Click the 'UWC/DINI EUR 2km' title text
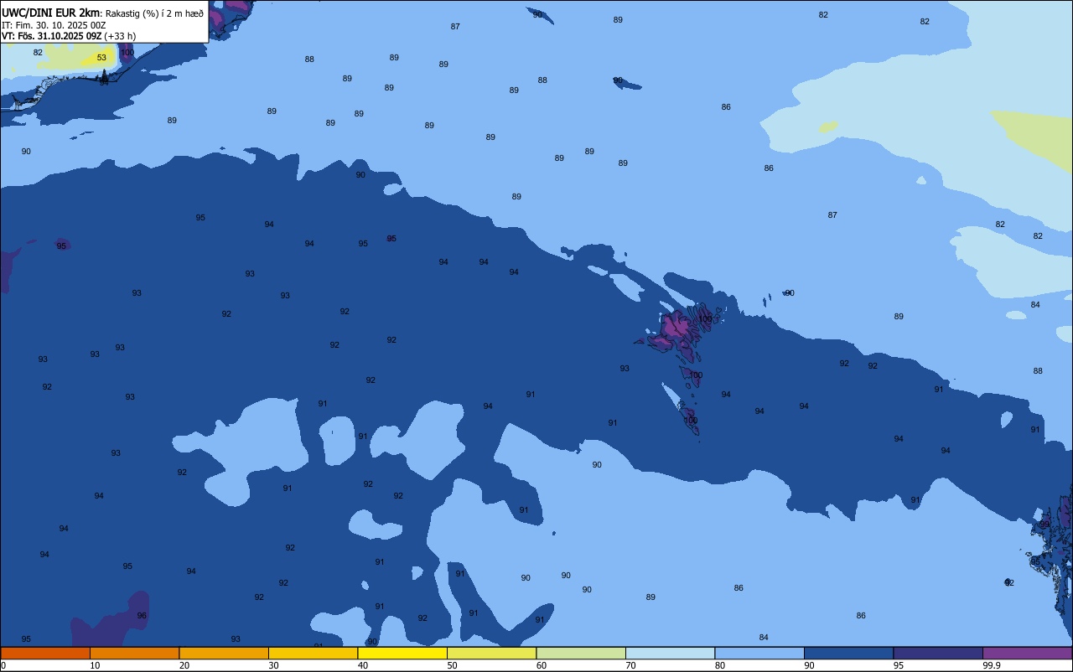 [x=51, y=13]
